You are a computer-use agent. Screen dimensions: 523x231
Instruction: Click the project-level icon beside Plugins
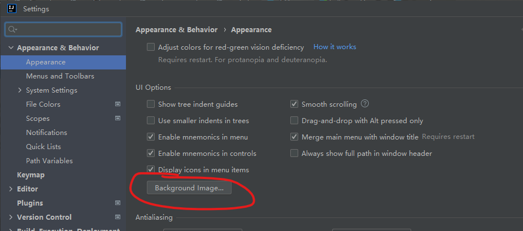[117, 203]
